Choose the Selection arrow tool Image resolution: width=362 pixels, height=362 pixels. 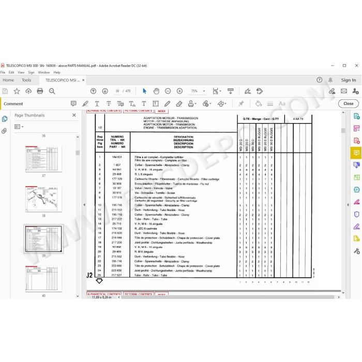[144, 91]
